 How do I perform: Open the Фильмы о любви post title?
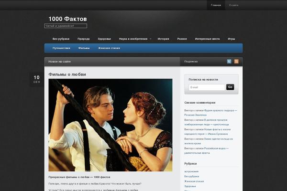[67, 74]
